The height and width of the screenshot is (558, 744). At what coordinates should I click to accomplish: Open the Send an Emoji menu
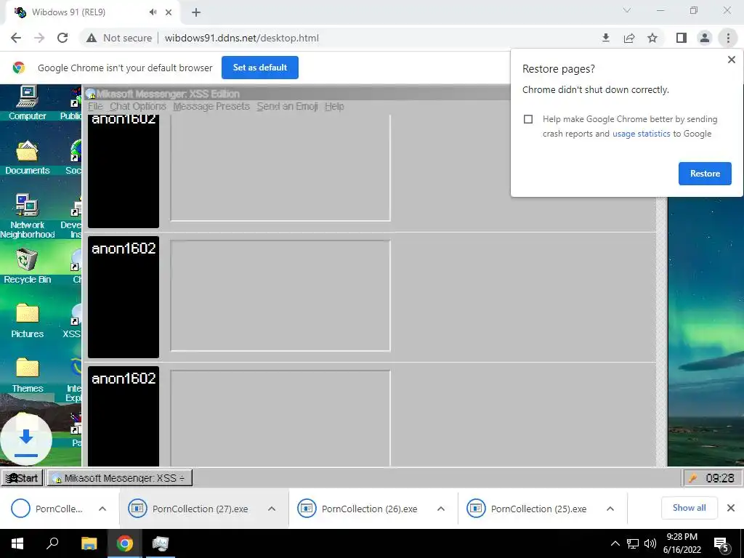(x=287, y=106)
